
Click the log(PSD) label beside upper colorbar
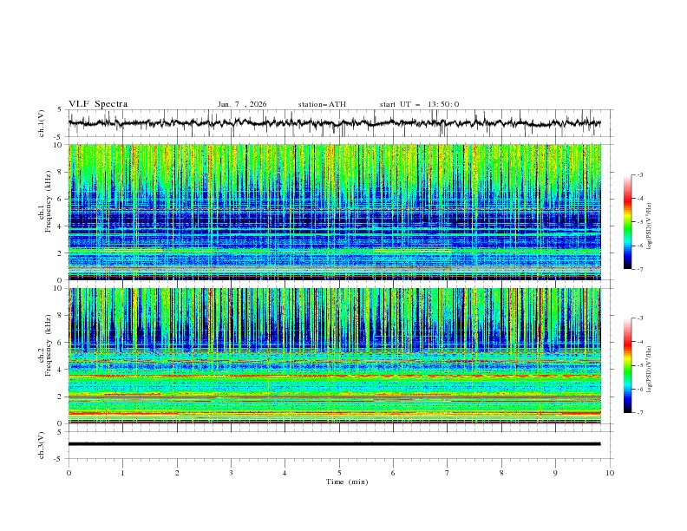click(651, 224)
